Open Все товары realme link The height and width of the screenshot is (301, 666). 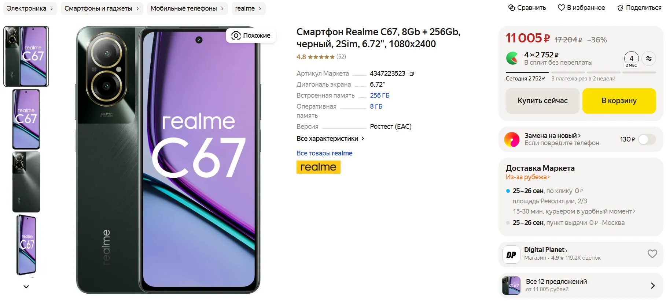coord(324,153)
